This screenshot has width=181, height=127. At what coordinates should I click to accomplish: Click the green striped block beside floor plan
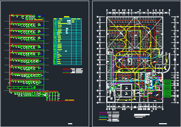tap(167, 88)
